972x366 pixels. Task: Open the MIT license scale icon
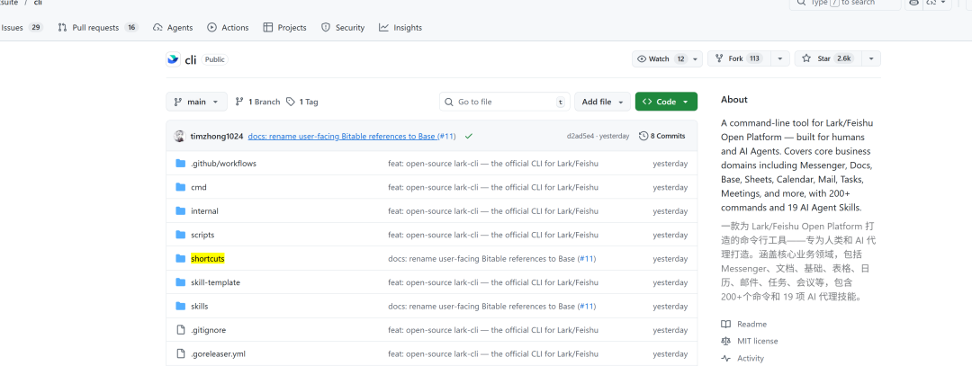[726, 341]
